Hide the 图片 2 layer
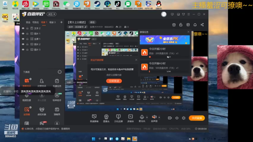Image resolution: width=253 pixels, height=142 pixels. tap(23, 44)
